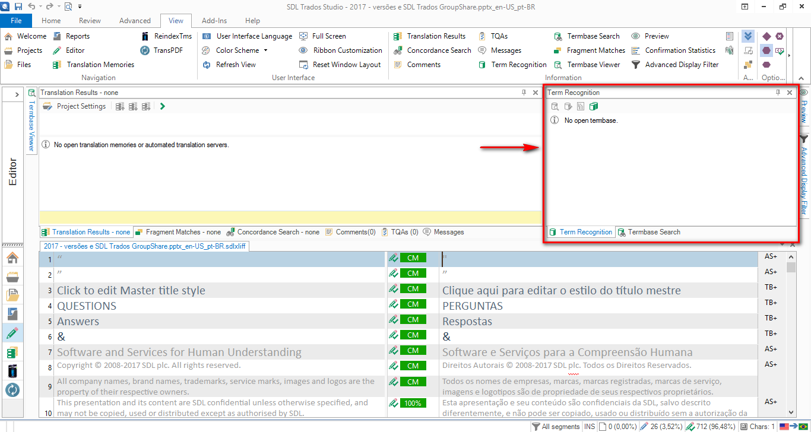The height and width of the screenshot is (432, 811).
Task: Click the home icon in left sidebar
Action: click(12, 258)
